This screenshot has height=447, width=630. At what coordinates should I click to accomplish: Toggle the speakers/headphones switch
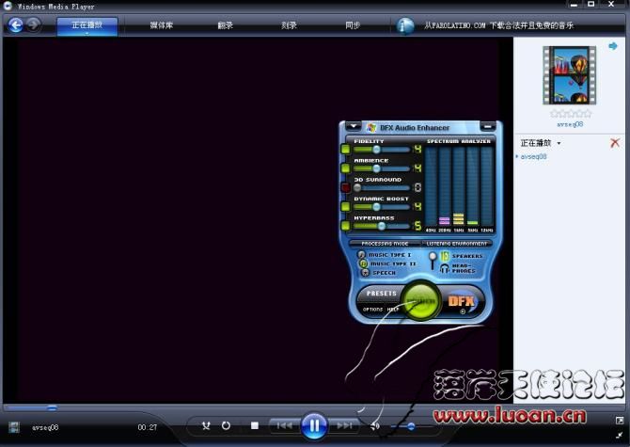(x=433, y=261)
